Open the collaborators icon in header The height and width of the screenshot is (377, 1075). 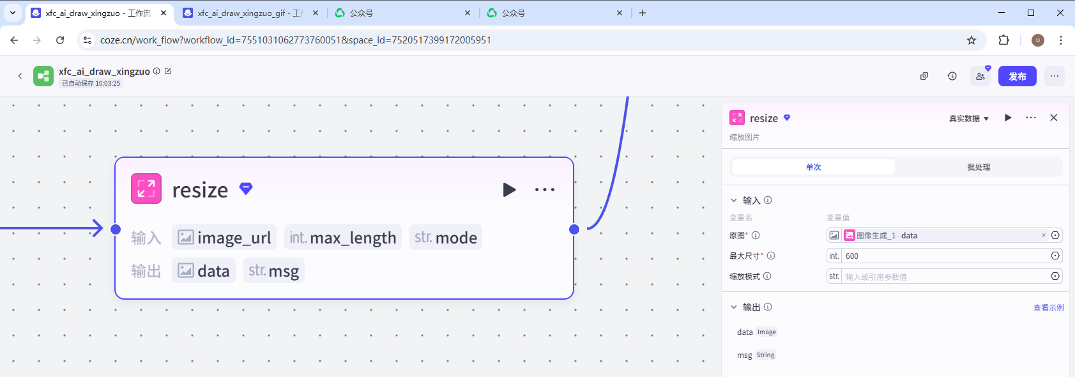click(x=980, y=76)
